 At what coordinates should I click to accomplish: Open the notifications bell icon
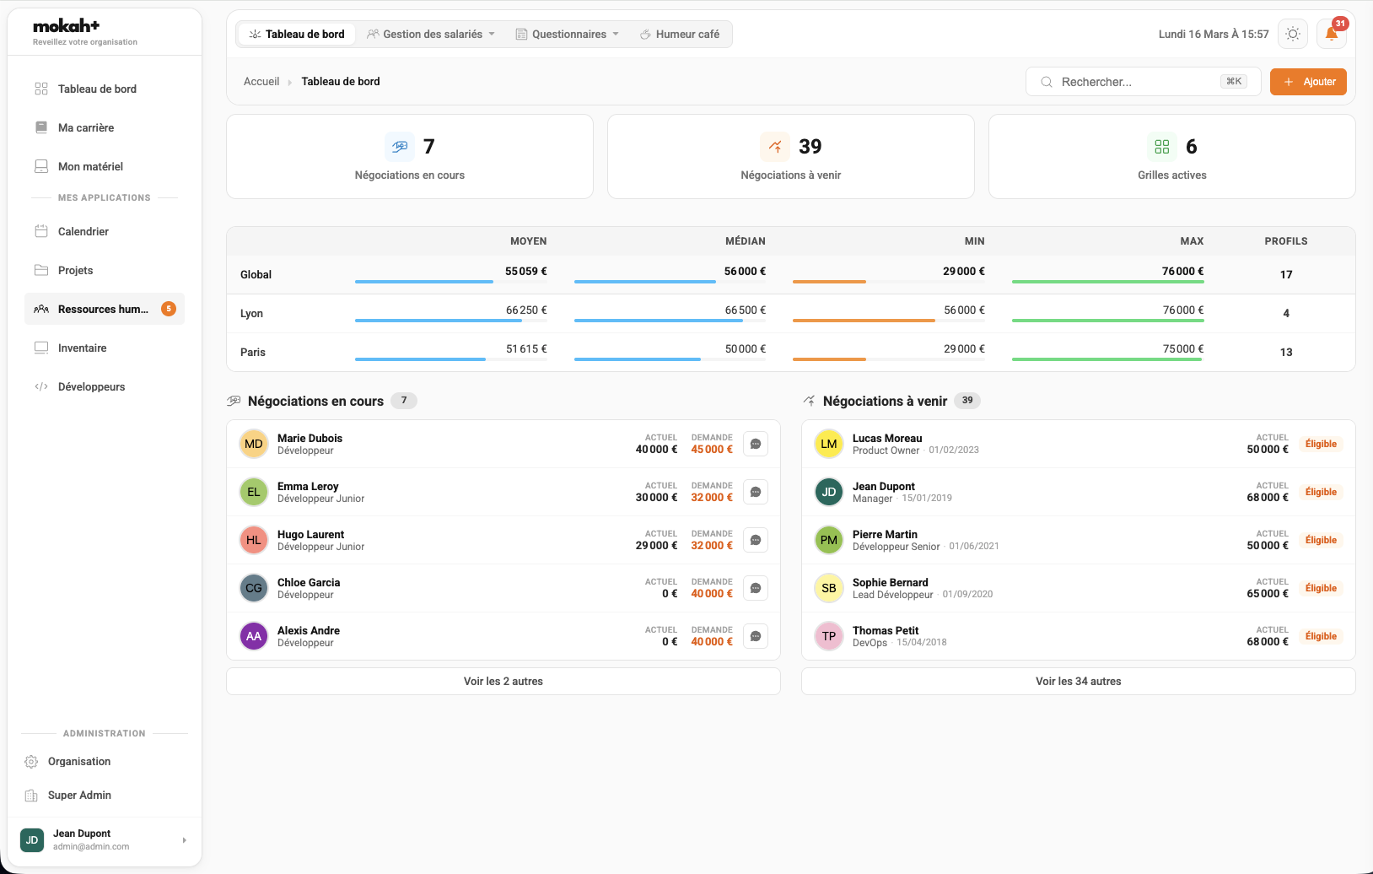(x=1331, y=35)
